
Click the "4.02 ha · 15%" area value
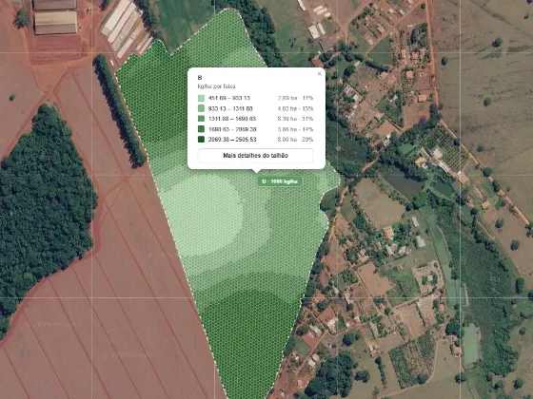(295, 108)
